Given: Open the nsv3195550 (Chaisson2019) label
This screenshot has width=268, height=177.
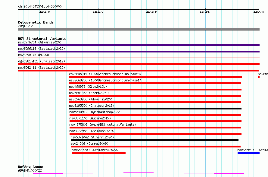Looking at the screenshot, I should (92, 106).
